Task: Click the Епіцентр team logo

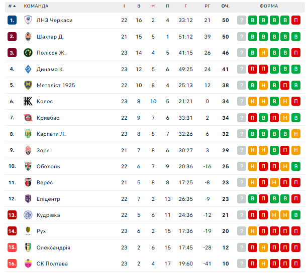Action: 28,199
